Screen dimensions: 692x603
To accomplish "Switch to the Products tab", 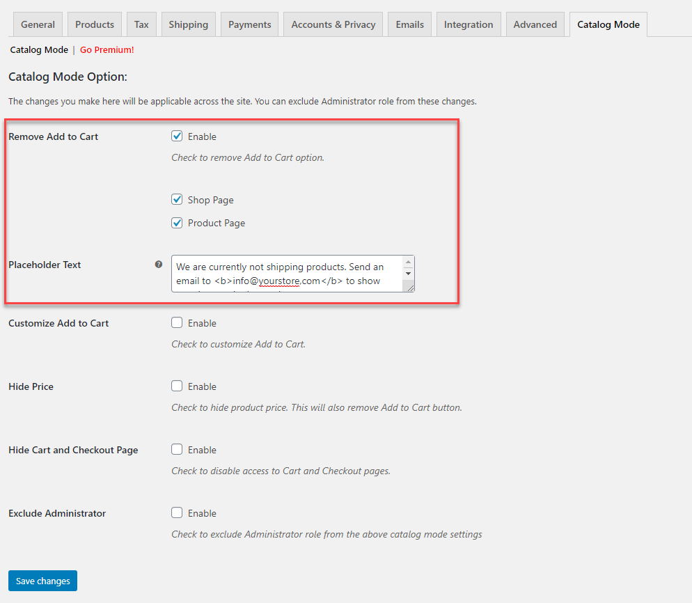I will tap(95, 24).
